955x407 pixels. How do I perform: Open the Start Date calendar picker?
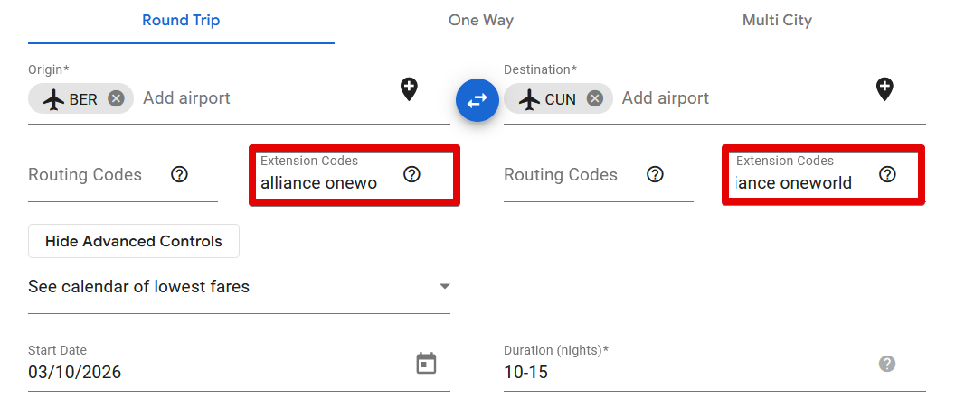426,363
